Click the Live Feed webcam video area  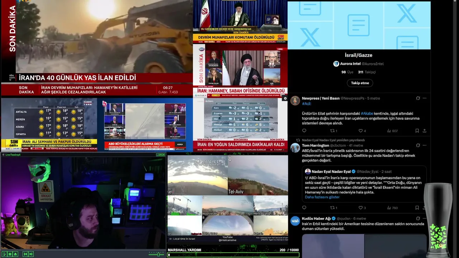[x=83, y=203]
